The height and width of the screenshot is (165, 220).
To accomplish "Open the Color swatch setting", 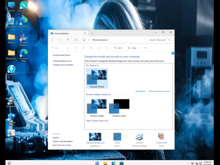I will [117, 136].
